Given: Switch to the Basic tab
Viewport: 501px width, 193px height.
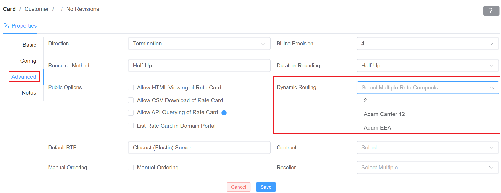Looking at the screenshot, I should (29, 45).
